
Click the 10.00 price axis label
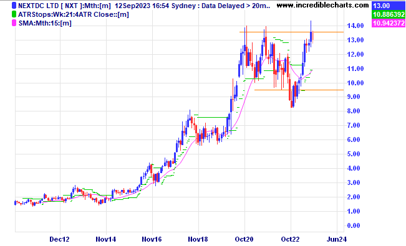[x=355, y=83]
